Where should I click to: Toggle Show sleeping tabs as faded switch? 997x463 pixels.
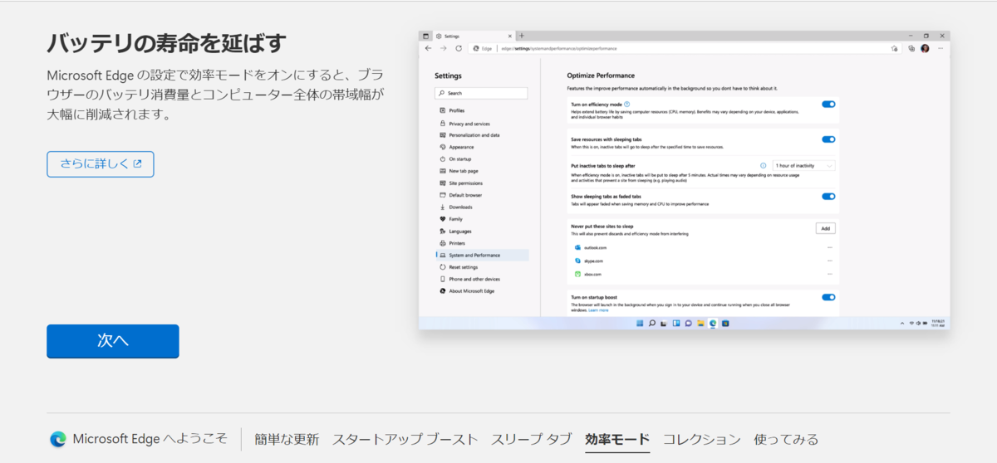coord(828,197)
